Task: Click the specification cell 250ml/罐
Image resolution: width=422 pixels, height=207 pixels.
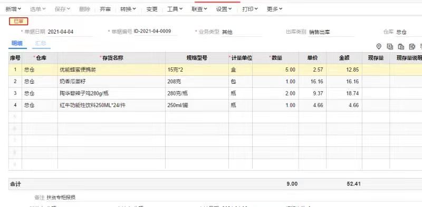Action: coord(197,105)
